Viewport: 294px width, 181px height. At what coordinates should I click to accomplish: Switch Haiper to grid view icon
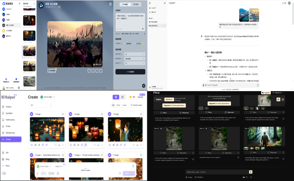tap(116, 97)
